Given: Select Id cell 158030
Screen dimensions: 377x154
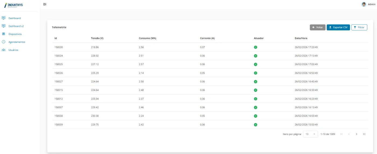Looking at the screenshot, I should [58, 47].
